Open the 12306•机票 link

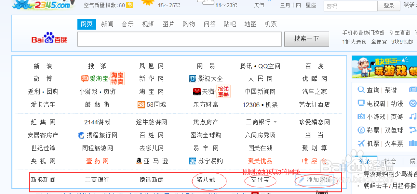click(x=260, y=105)
